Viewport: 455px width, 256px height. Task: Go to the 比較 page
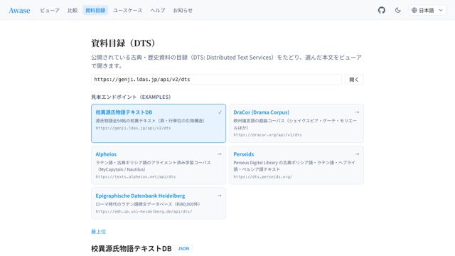[x=73, y=10]
